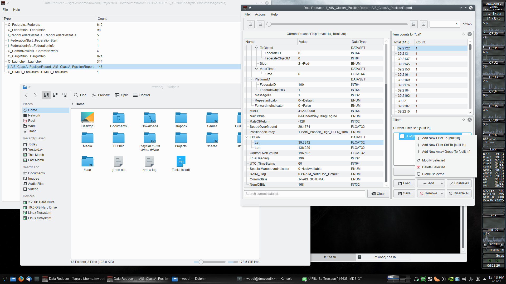The image size is (506, 284).
Task: Choose Clone Selected from context menu
Action: [x=433, y=174]
